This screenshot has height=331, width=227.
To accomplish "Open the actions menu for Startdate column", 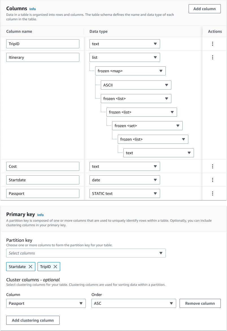I will [213, 180].
